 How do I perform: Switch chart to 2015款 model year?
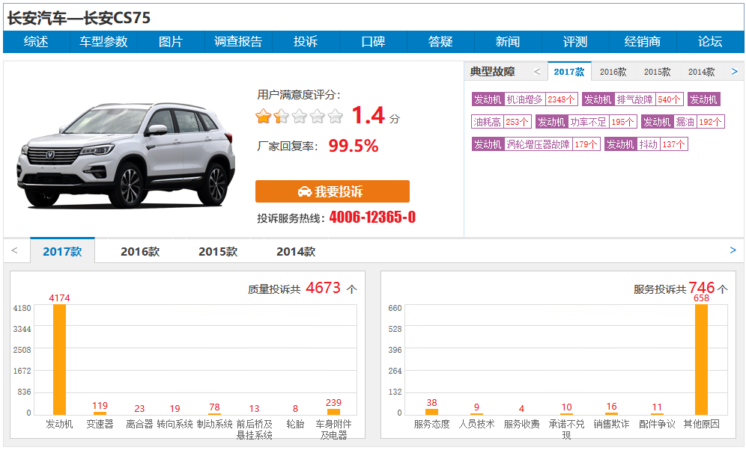[x=217, y=252]
